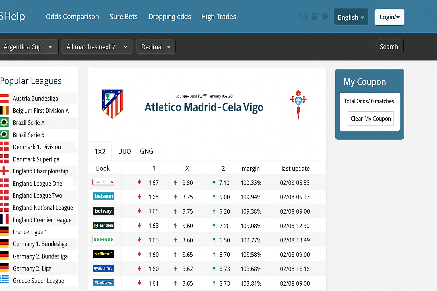Open the Decimal odds format dropdown
Image resolution: width=437 pixels, height=291 pixels.
click(156, 47)
